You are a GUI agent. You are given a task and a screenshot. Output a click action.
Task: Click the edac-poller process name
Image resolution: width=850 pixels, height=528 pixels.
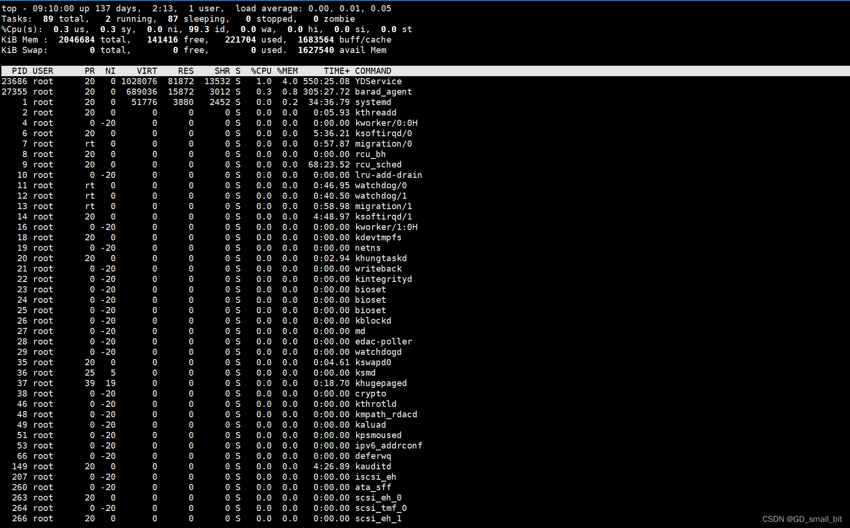[383, 342]
